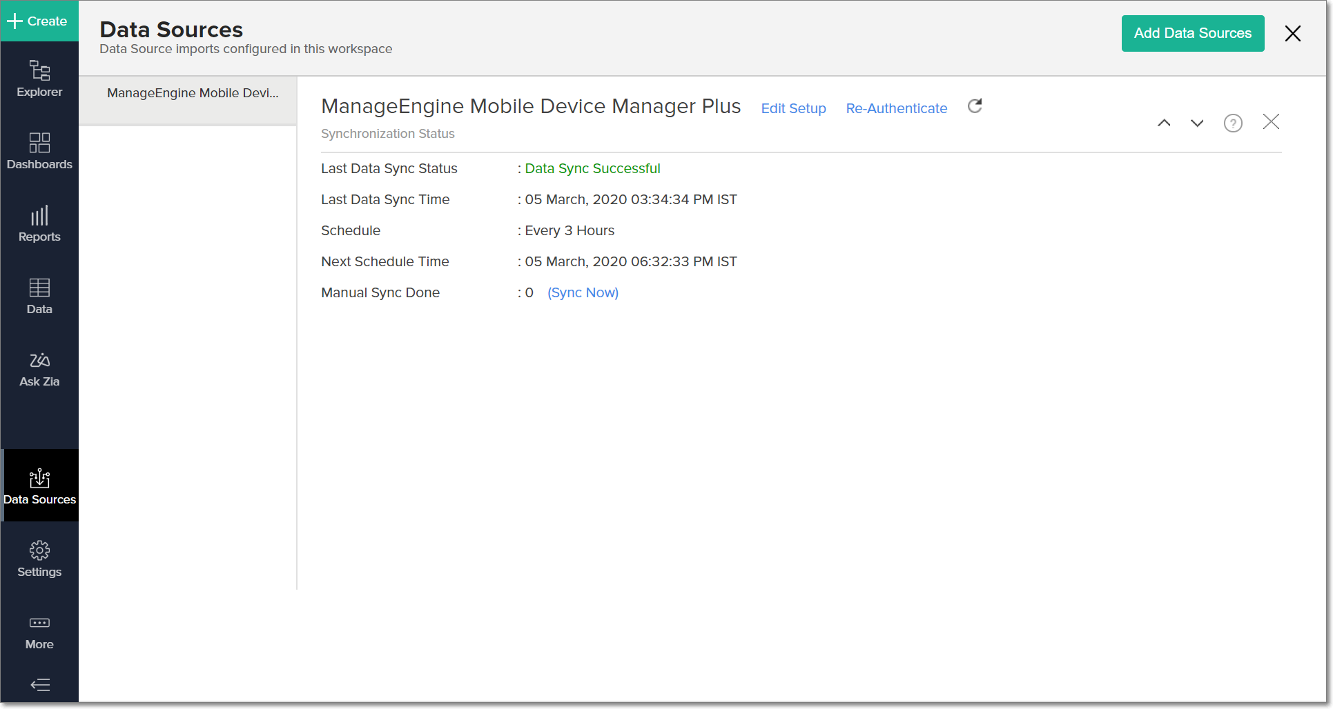Screen dimensions: 1333x709
Task: Open the Edit Setup link
Action: [x=793, y=108]
